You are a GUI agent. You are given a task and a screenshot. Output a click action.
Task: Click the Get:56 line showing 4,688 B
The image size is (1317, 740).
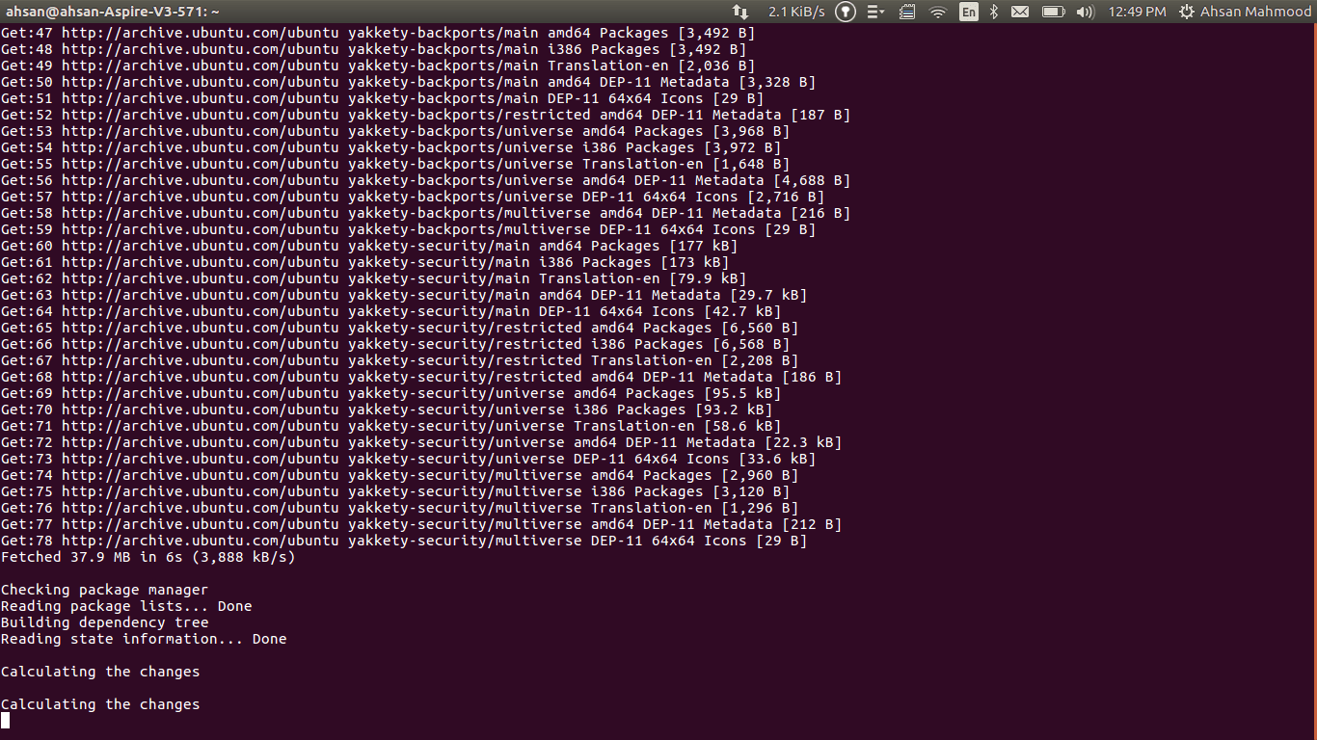point(426,180)
